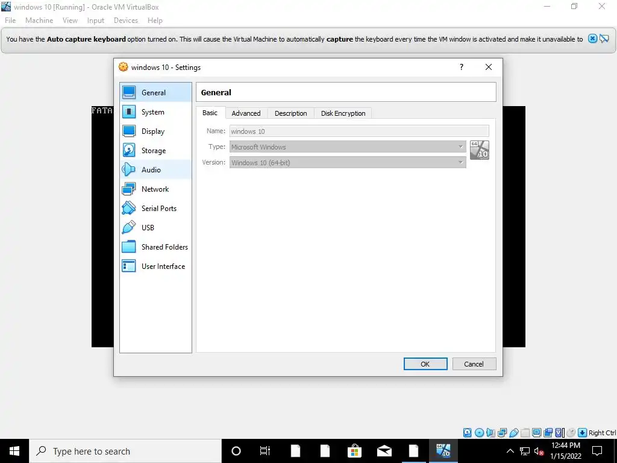Click the shared folders status bar icon
The height and width of the screenshot is (463, 617).
point(525,433)
